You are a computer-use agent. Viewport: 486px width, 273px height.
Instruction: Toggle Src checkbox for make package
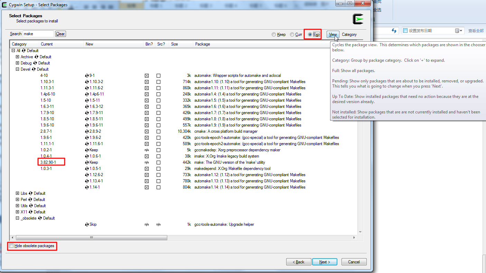[158, 162]
